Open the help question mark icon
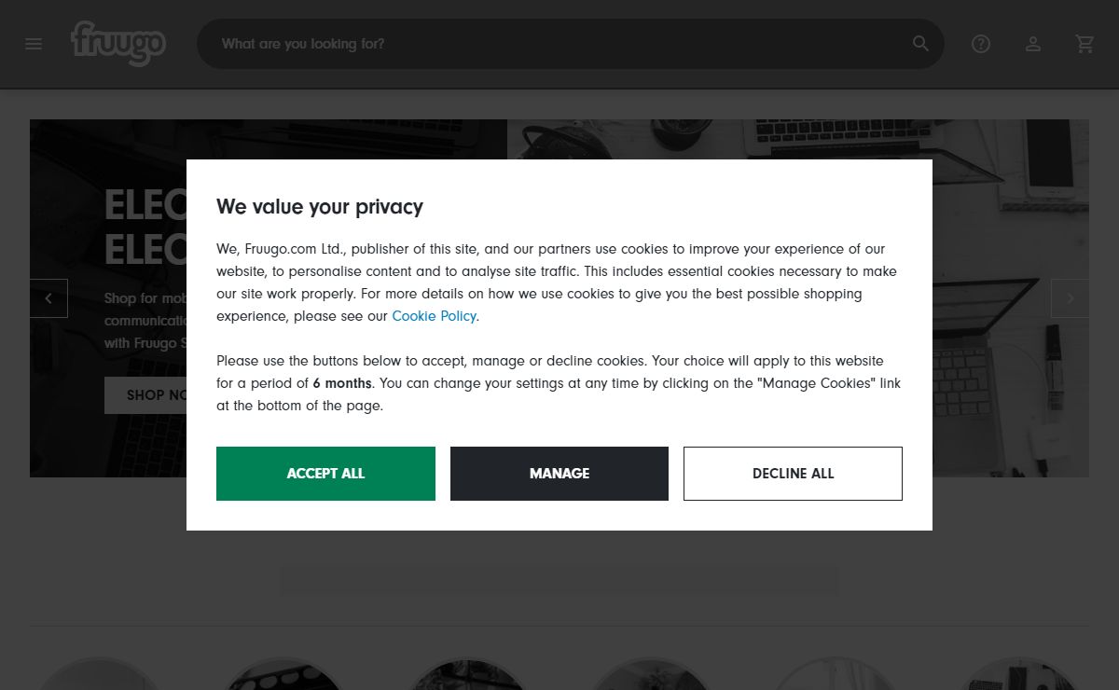 980,44
